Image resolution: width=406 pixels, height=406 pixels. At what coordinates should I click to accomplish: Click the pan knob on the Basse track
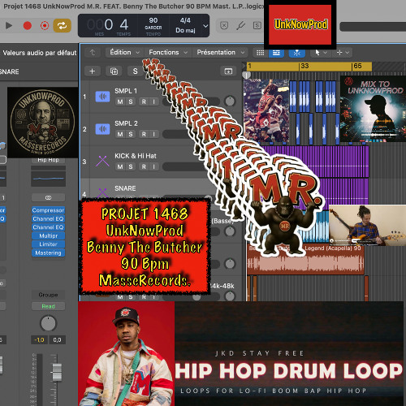click(x=230, y=231)
